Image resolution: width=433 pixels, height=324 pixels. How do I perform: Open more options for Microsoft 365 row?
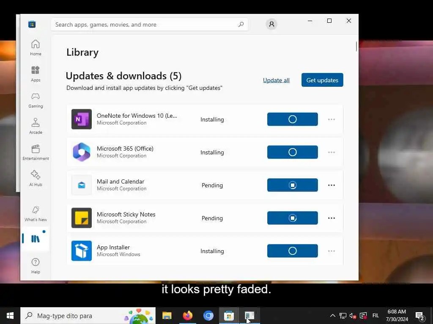click(x=332, y=152)
